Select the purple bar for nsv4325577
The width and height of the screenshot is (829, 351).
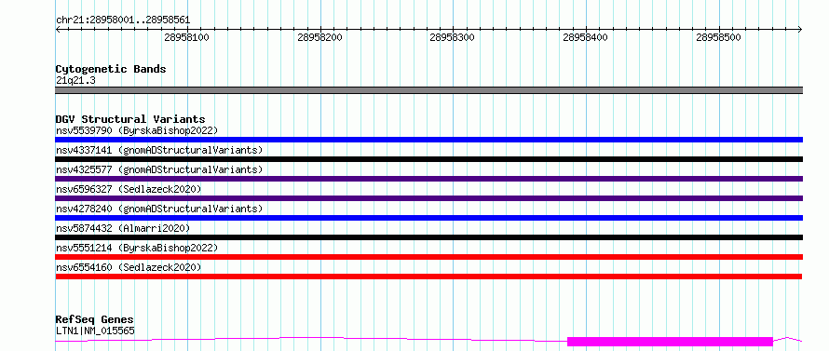pyautogui.click(x=428, y=179)
